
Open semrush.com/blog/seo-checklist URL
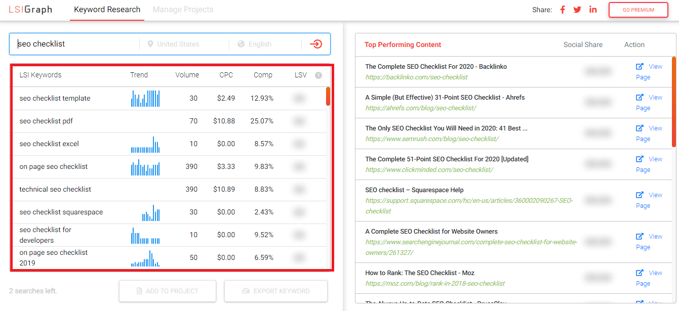pos(432,139)
